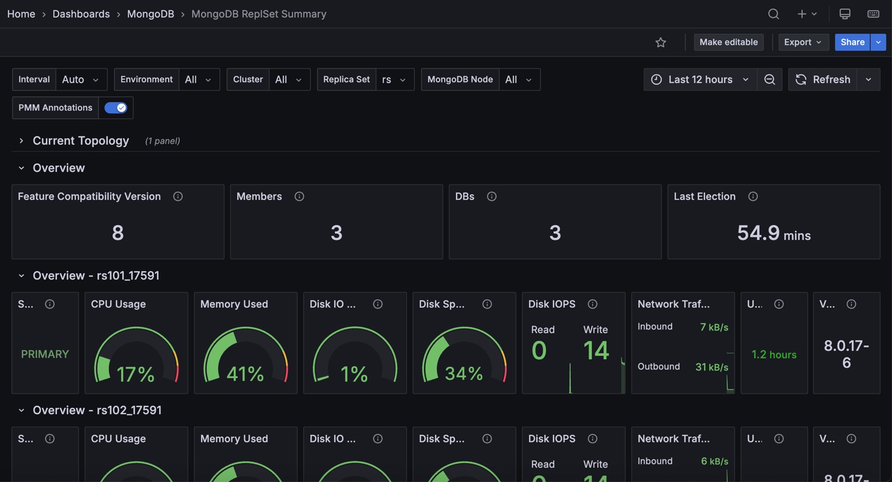Click info icon on Last Election panel
Image resolution: width=892 pixels, height=482 pixels.
(753, 197)
